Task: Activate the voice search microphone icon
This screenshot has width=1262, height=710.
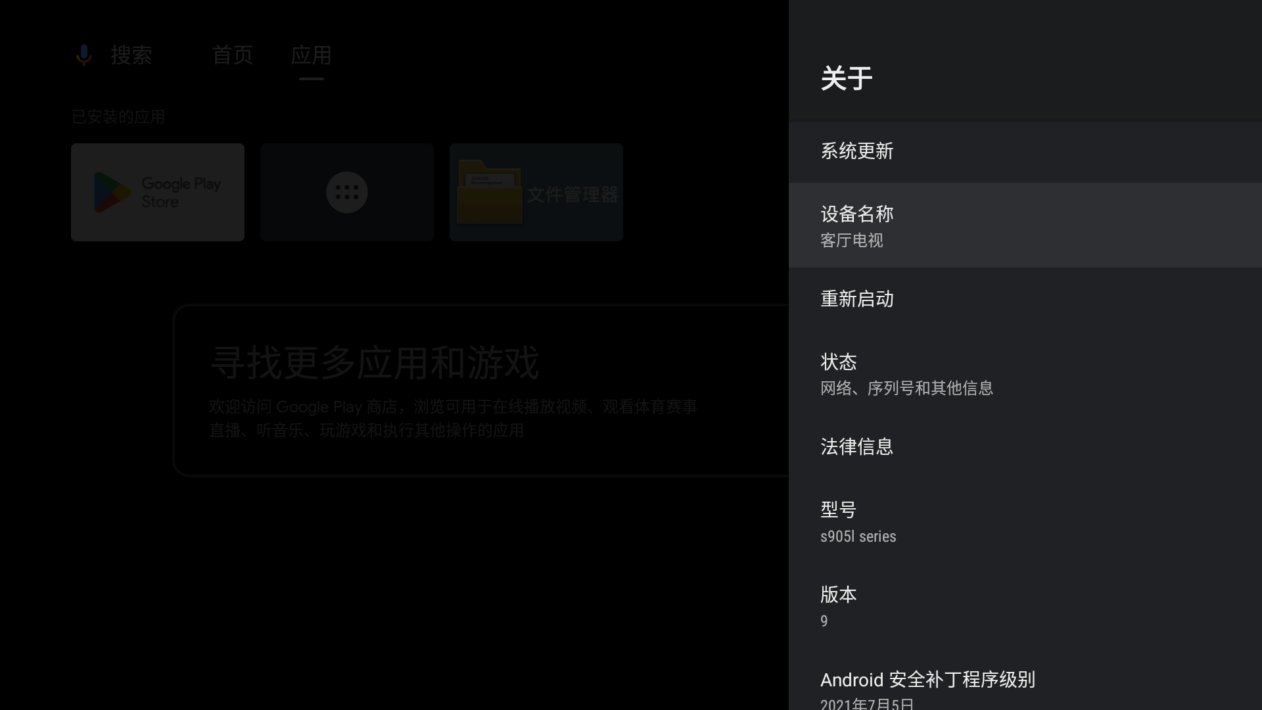Action: [84, 55]
